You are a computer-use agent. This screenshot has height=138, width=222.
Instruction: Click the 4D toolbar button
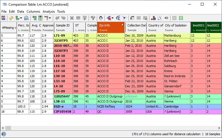[x=166, y=18]
